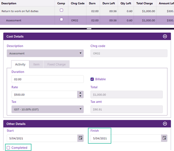Tick Comp checkbox for Return to work row
174x151 pixels.
(62, 10)
